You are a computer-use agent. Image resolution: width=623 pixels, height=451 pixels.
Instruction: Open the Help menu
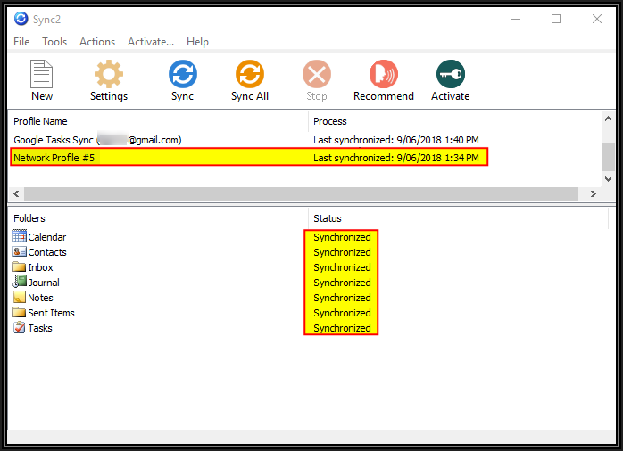pos(197,42)
